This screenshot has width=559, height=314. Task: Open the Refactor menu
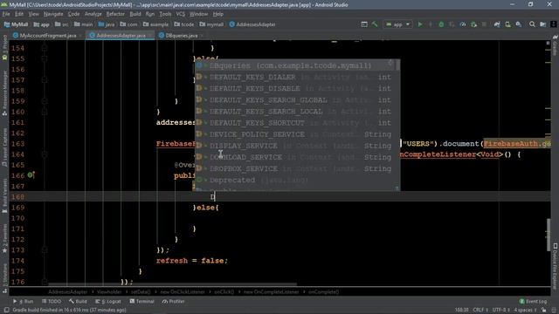[115, 14]
